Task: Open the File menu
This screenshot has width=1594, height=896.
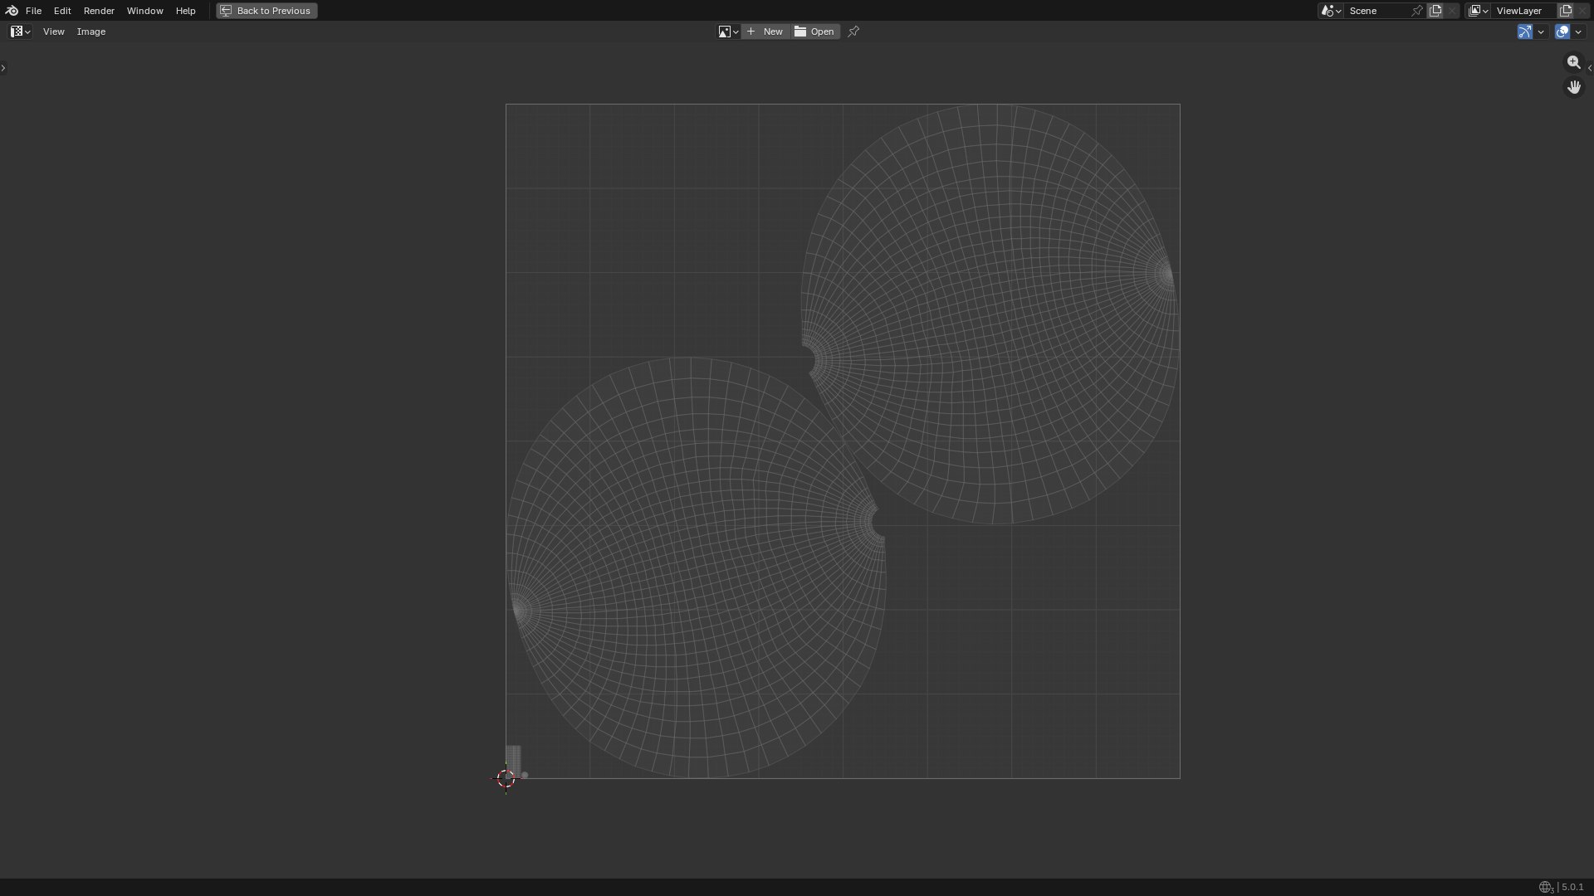Action: point(33,11)
